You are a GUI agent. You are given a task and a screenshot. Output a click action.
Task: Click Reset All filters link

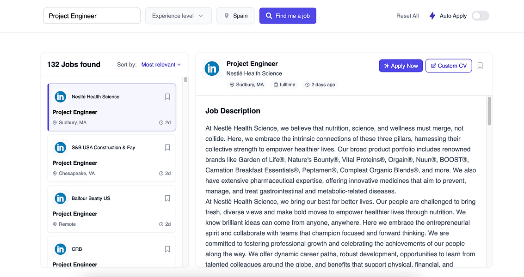point(407,16)
